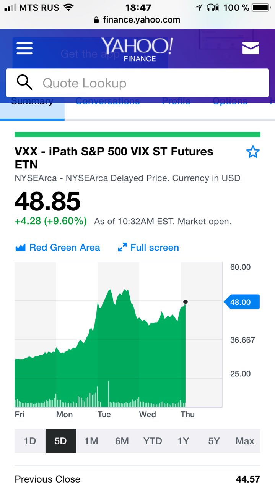The height and width of the screenshot is (489, 275).
Task: Show the Max chart range
Action: pos(245,441)
